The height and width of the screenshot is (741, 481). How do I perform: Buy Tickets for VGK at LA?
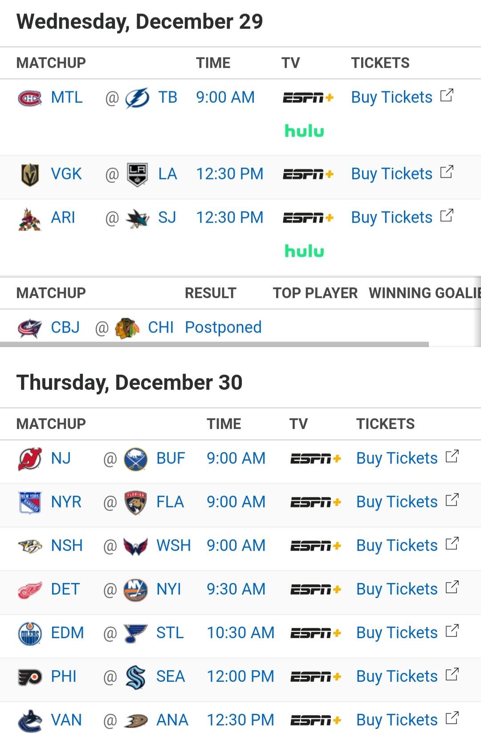(x=391, y=174)
